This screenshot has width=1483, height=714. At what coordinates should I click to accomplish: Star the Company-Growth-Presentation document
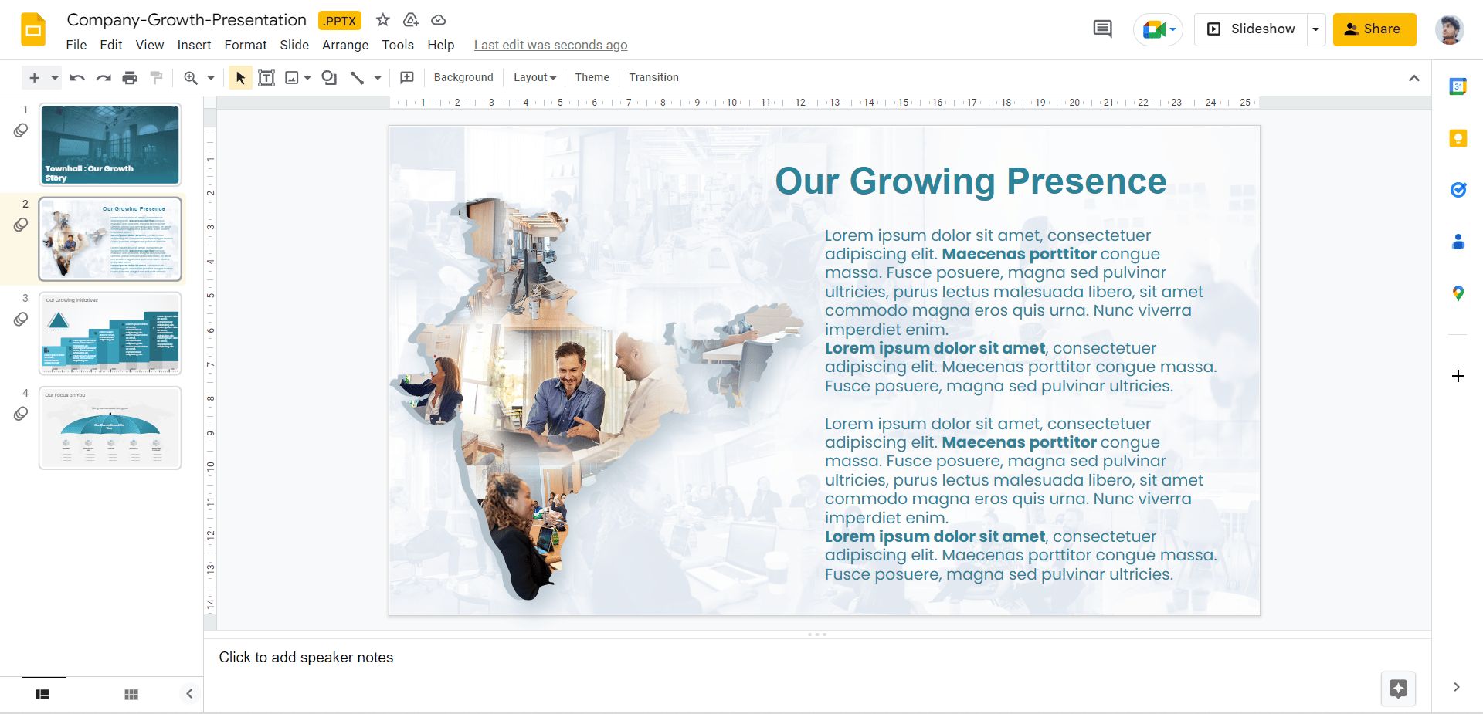pyautogui.click(x=383, y=20)
